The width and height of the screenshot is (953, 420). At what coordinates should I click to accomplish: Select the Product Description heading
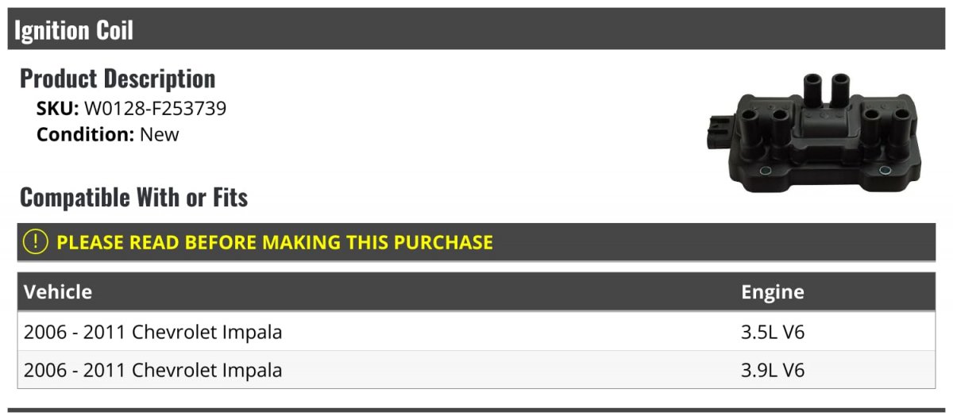coord(118,79)
